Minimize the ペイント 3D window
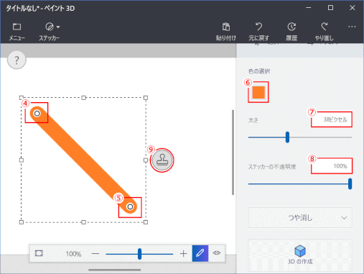The width and height of the screenshot is (364, 274). tap(309, 8)
